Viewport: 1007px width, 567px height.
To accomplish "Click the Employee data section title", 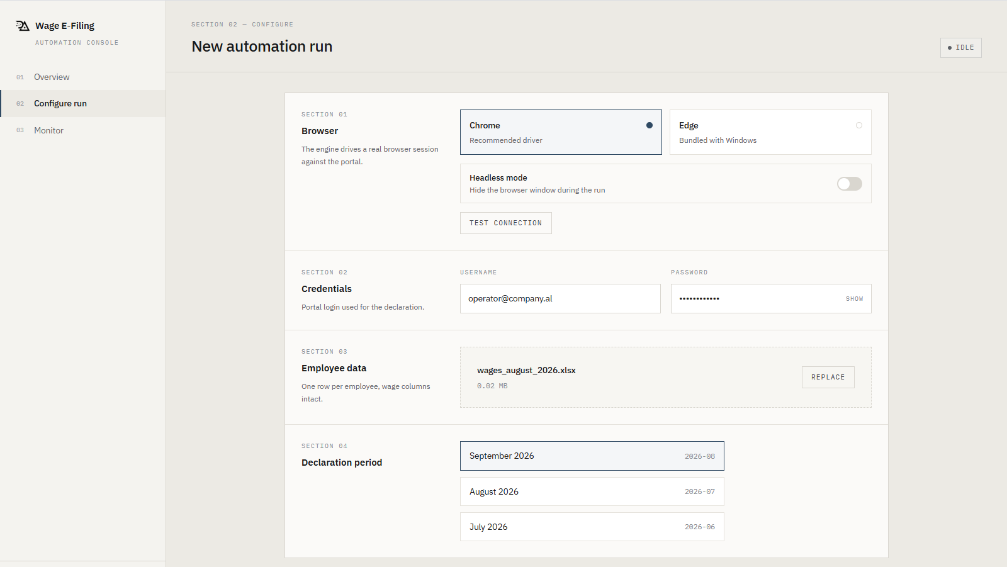I will click(334, 368).
